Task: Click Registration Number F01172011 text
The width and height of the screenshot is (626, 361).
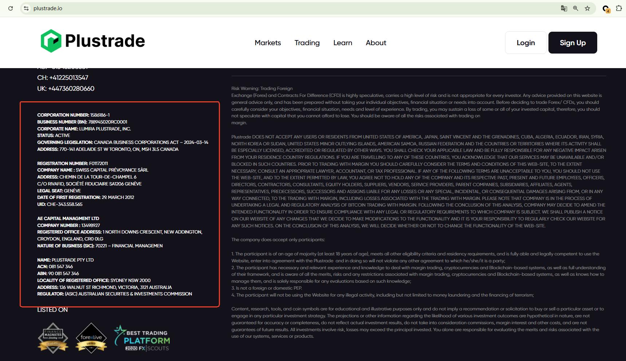Action: pyautogui.click(x=72, y=164)
